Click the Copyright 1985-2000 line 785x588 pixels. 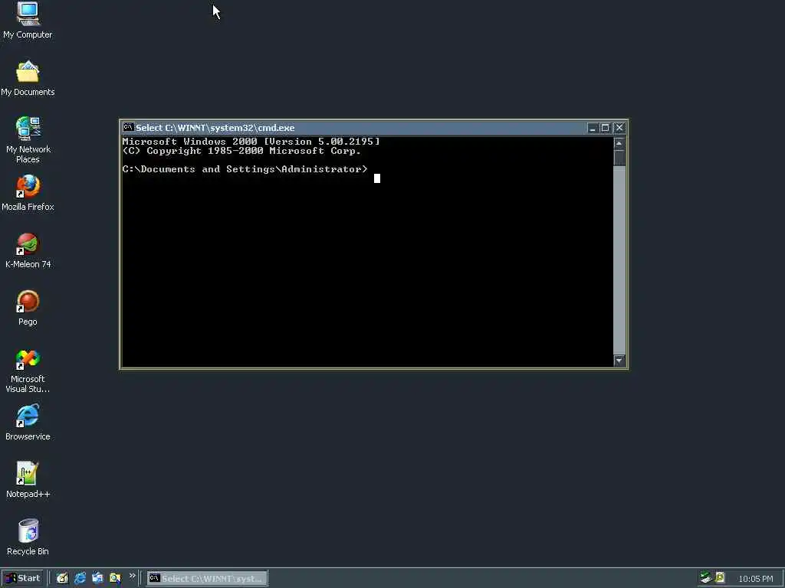241,151
